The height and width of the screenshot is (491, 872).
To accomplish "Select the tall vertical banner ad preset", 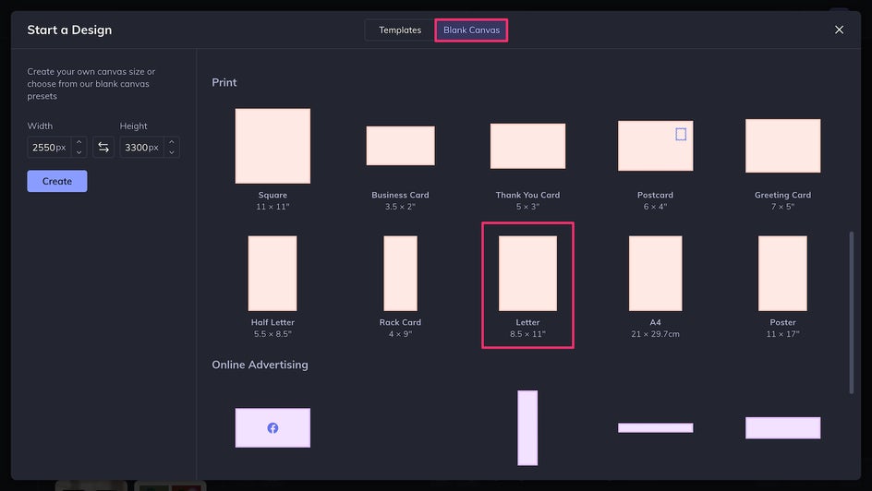I will point(527,427).
